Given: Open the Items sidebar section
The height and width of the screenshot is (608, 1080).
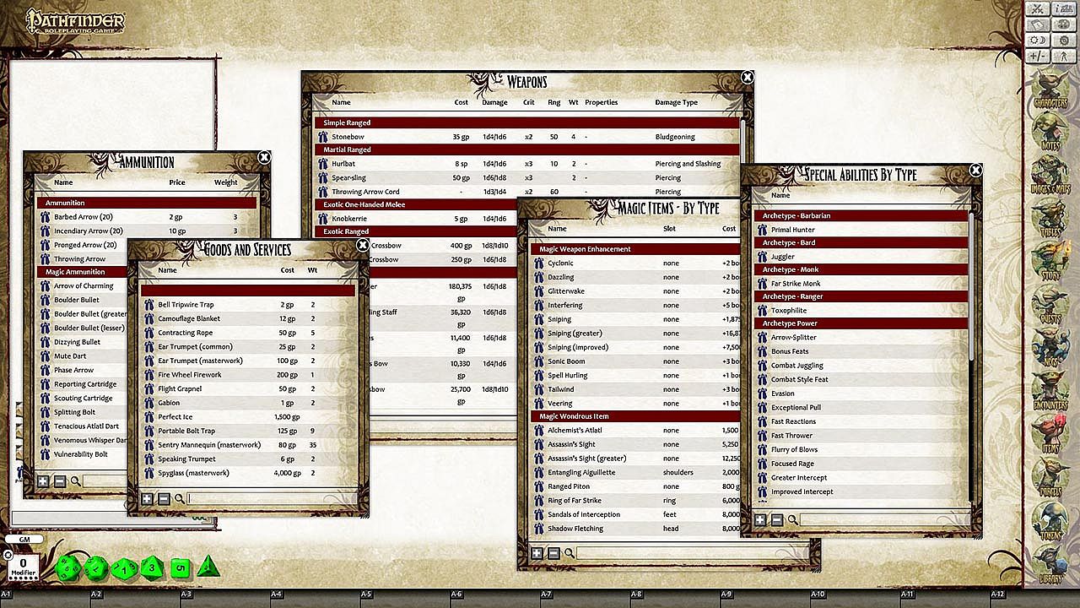Looking at the screenshot, I should pyautogui.click(x=1050, y=434).
